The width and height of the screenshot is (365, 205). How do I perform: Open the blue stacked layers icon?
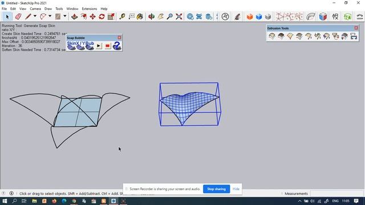(209, 17)
